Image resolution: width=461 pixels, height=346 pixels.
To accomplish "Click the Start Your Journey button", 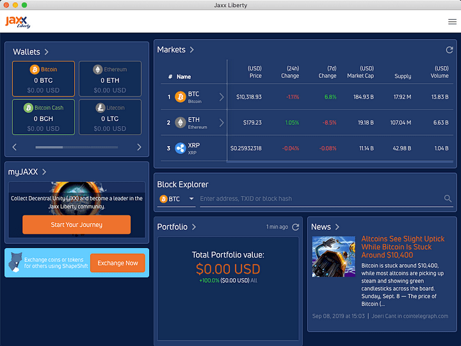I will pos(76,225).
